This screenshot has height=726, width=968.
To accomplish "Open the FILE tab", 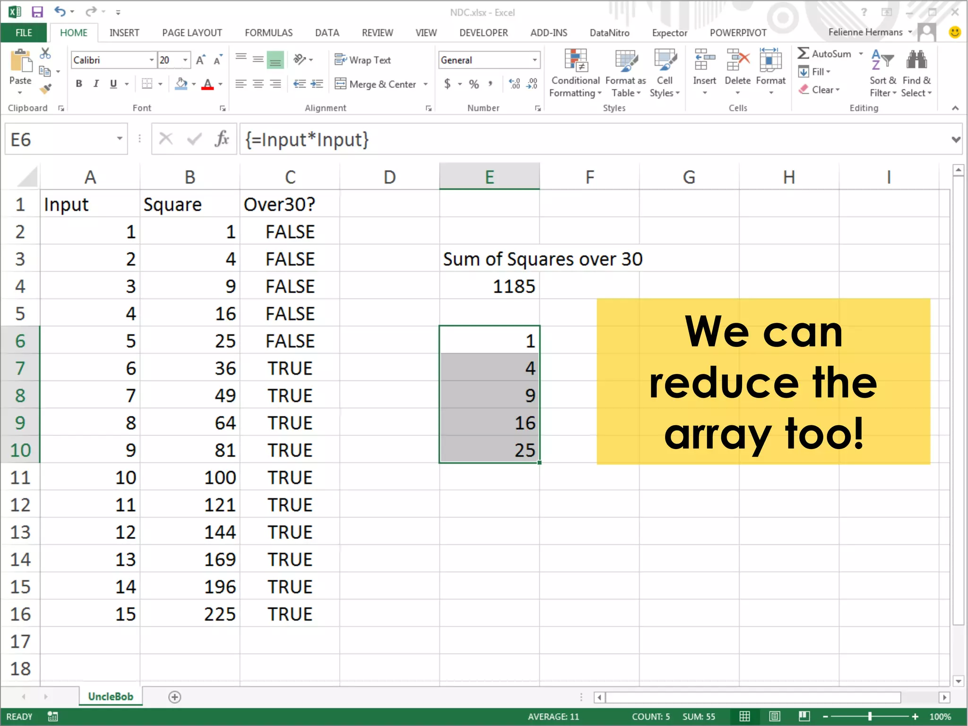I will 24,33.
